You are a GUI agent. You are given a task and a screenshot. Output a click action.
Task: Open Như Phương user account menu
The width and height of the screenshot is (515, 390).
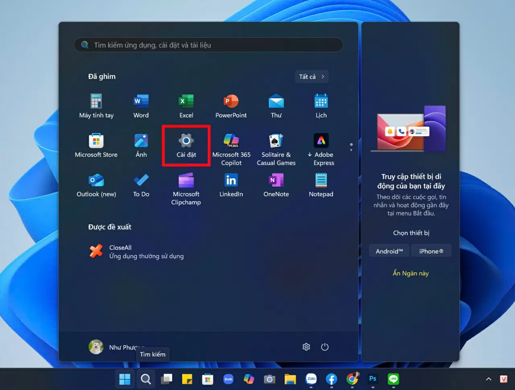click(115, 347)
